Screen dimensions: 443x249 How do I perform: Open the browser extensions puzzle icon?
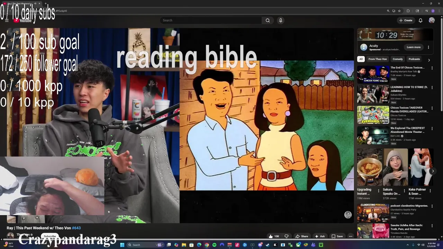[x=408, y=11]
